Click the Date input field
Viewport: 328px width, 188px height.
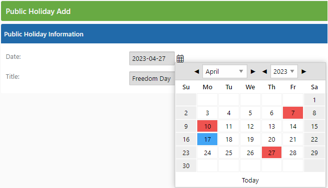(x=152, y=58)
